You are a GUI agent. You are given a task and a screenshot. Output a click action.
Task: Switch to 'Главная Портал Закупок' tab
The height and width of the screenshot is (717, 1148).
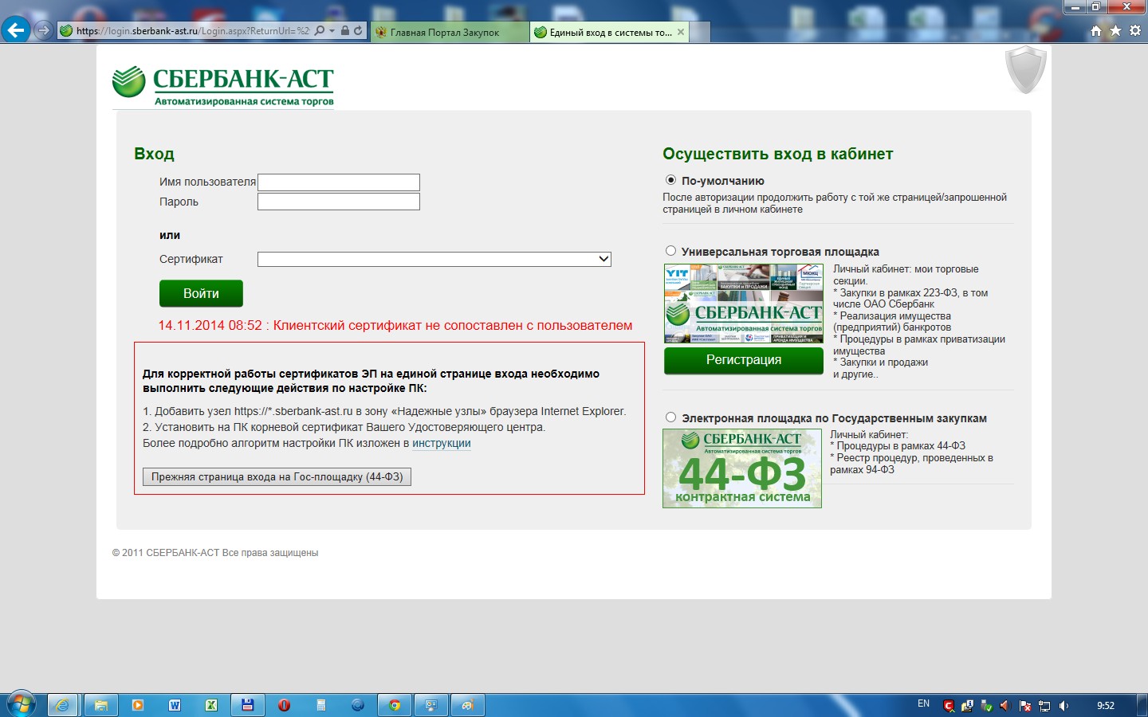pyautogui.click(x=450, y=33)
